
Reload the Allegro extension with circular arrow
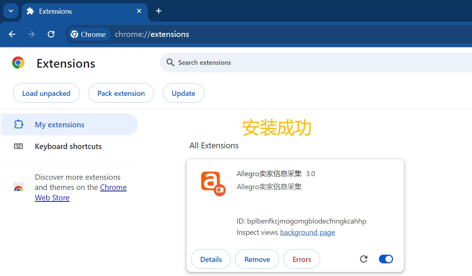[x=364, y=259]
